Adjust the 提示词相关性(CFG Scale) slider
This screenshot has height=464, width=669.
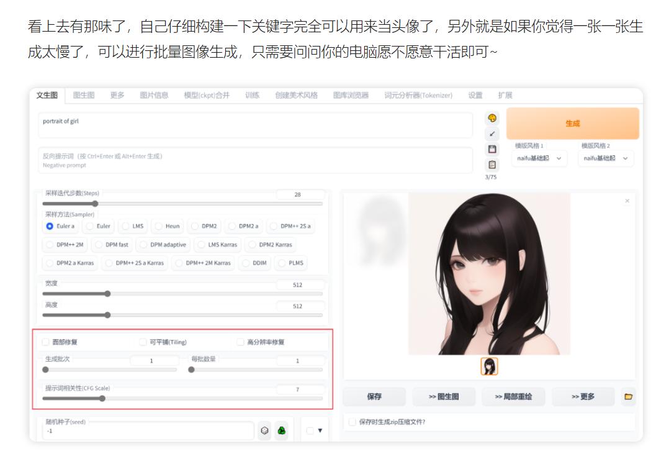[182, 399]
